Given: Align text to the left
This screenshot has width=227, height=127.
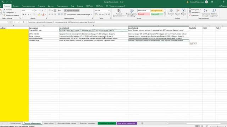Looking at the screenshot, I should (50, 14).
